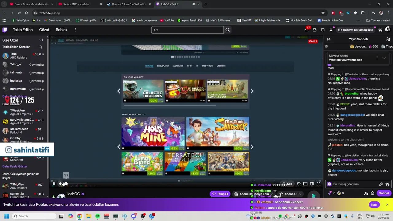Screen dimensions: 393x221
Task: Open File Explorer from the taskbar
Action: 88,216
